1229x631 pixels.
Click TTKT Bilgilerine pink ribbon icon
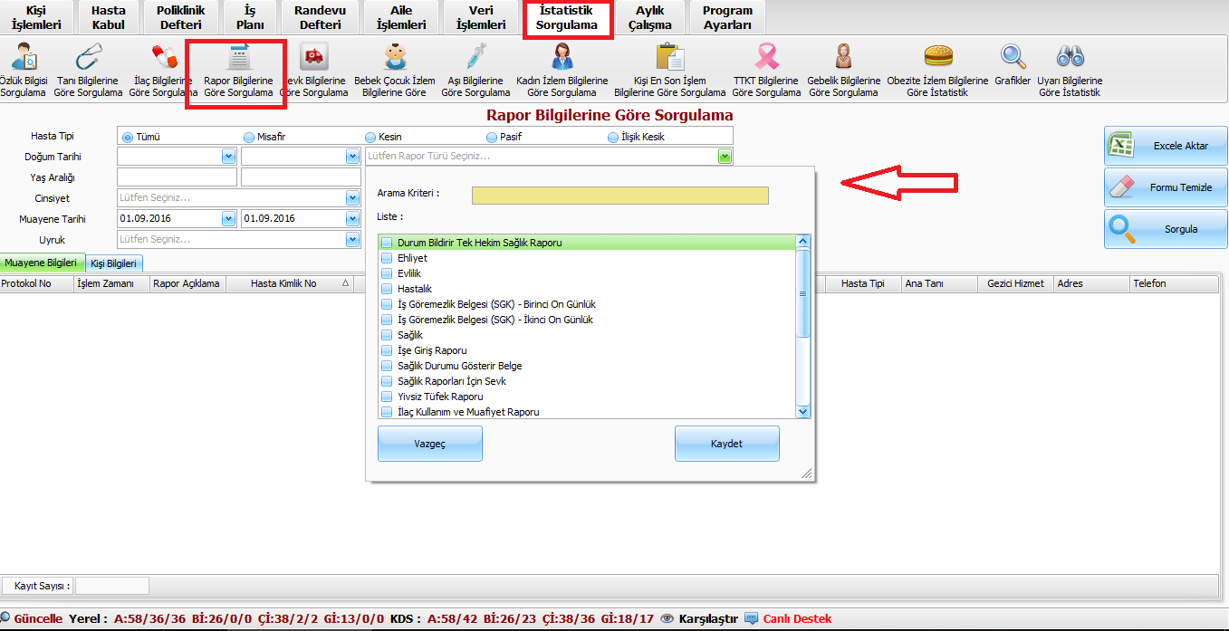coord(766,57)
